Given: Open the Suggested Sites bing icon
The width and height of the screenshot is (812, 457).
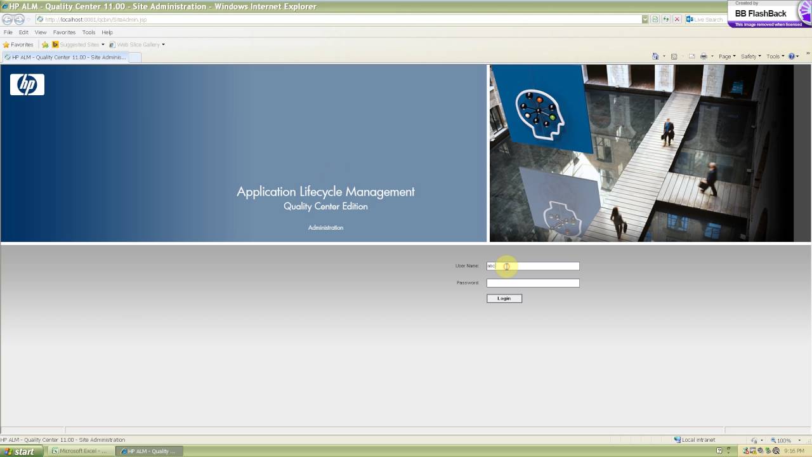Looking at the screenshot, I should pyautogui.click(x=55, y=44).
